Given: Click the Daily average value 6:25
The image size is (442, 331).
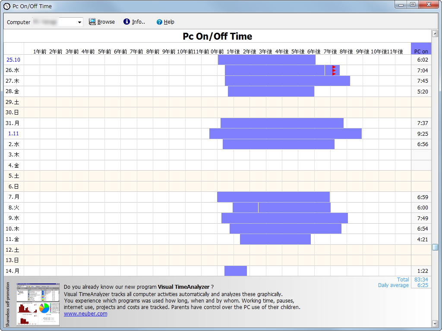Looking at the screenshot, I should coord(423,285).
